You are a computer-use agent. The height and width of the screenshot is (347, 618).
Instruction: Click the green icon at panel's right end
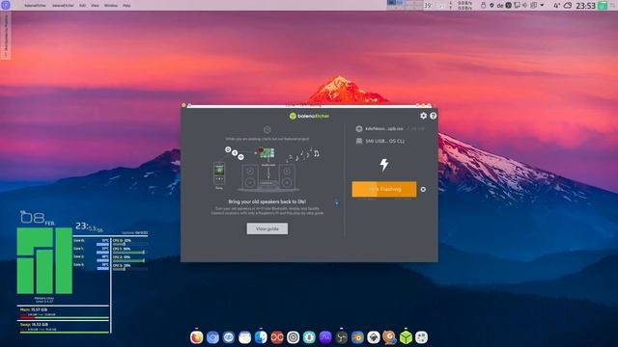coord(603,6)
